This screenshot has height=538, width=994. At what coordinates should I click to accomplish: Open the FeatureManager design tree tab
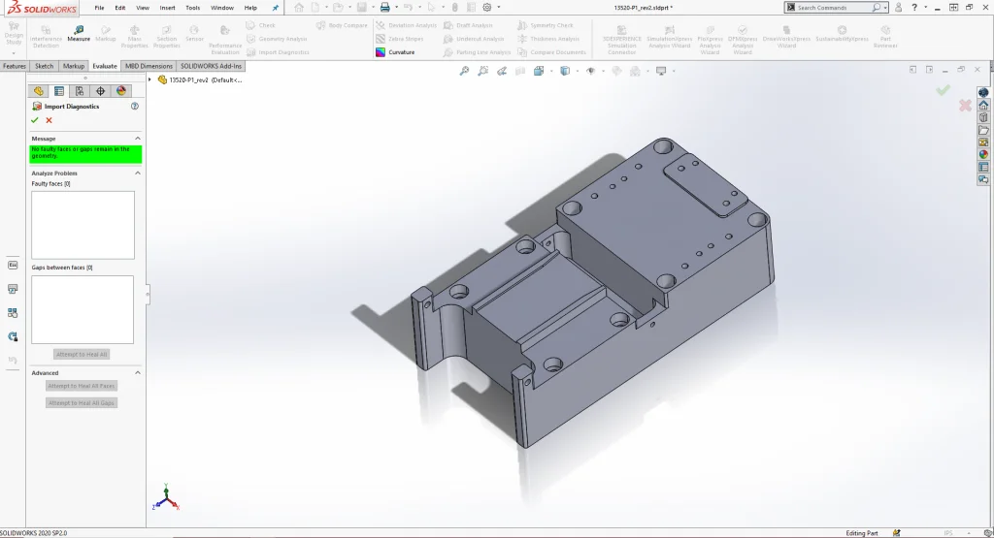[x=39, y=90]
